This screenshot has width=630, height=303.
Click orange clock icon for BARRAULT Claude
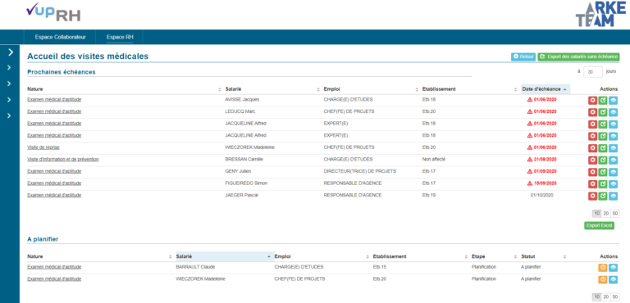(603, 268)
